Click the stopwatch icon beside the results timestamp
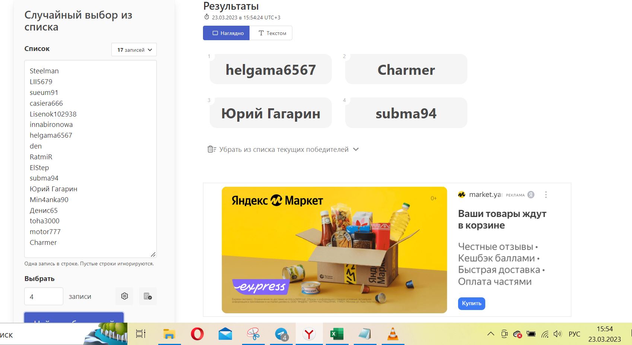Screen dimensions: 632x345 pos(207,17)
